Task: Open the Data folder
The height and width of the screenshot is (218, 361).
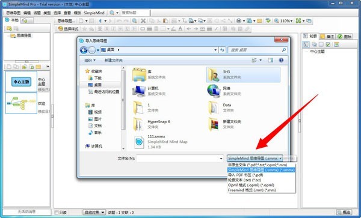Action: (220, 107)
